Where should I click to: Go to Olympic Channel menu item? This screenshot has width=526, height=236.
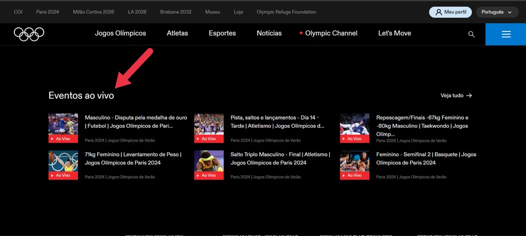(x=328, y=33)
